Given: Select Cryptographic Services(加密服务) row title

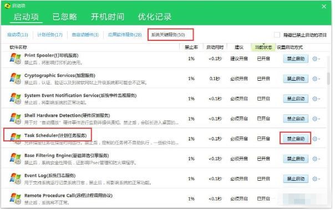Looking at the screenshot, I should pos(60,75).
